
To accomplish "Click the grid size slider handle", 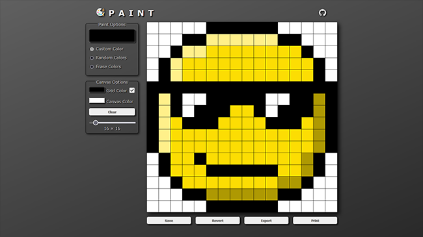I will click(x=96, y=123).
